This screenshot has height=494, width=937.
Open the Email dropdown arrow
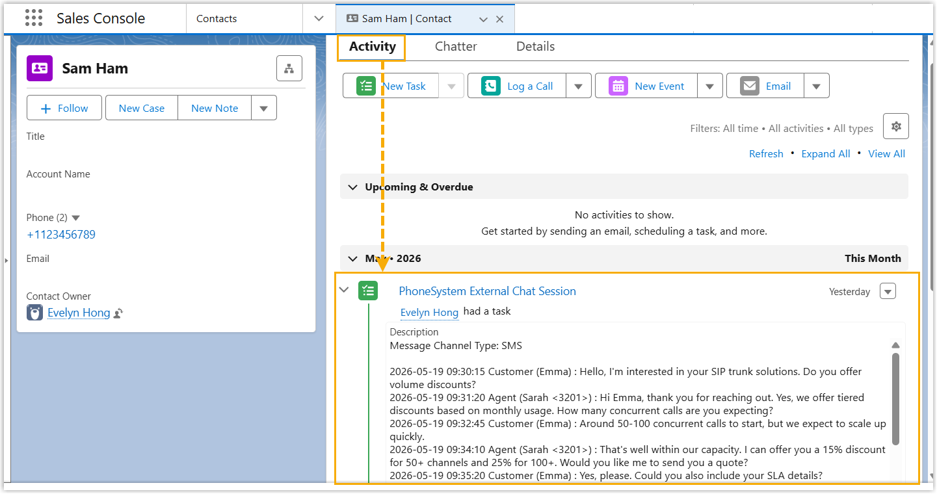pos(817,86)
